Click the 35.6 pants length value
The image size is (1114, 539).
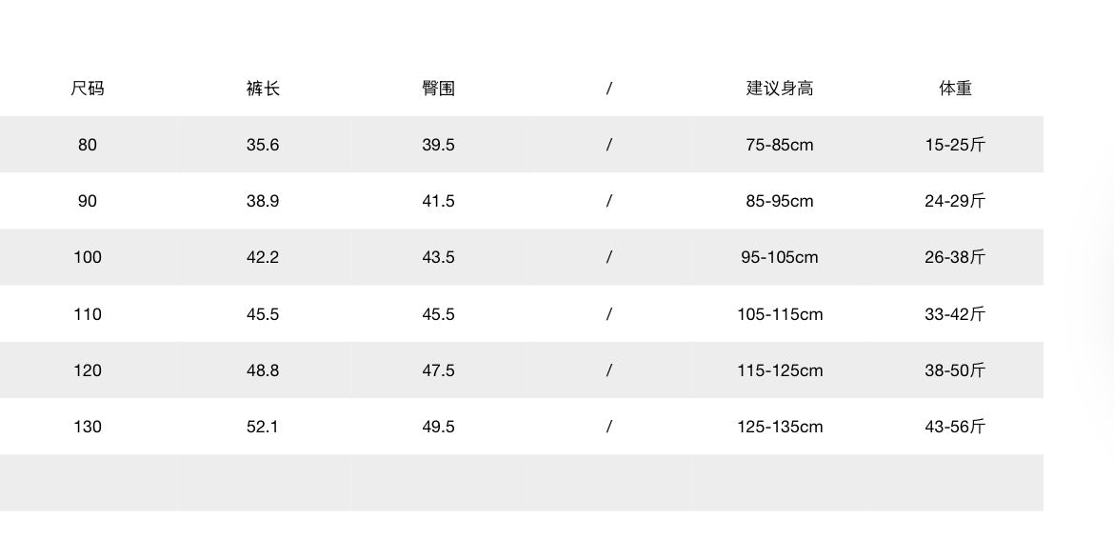(x=263, y=145)
